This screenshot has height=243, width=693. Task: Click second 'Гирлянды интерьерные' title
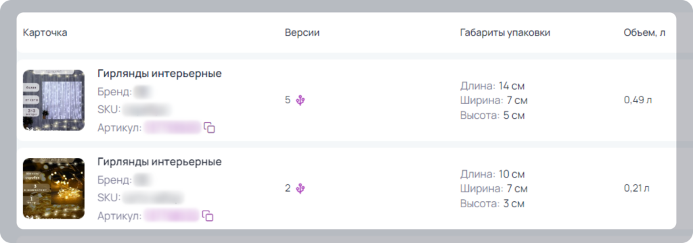(x=160, y=162)
